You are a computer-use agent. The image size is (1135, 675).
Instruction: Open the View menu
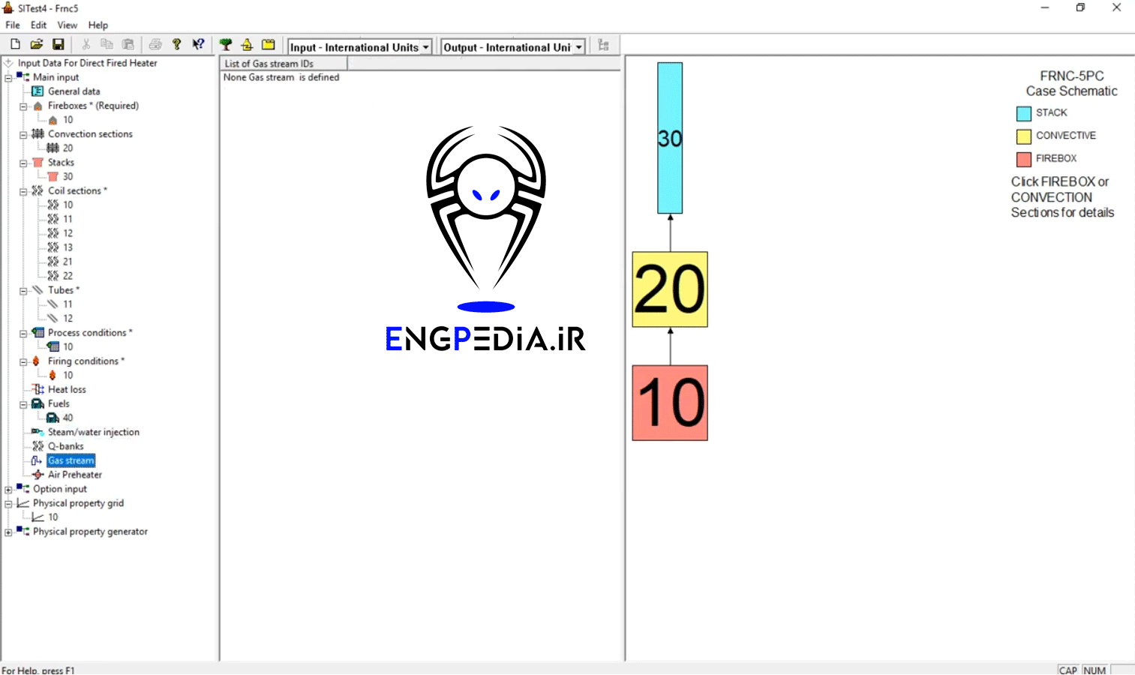pos(68,25)
